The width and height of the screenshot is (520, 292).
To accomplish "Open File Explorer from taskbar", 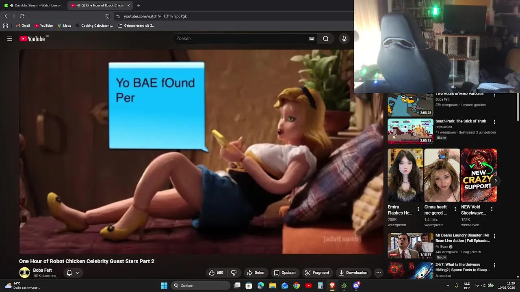I will (273, 286).
